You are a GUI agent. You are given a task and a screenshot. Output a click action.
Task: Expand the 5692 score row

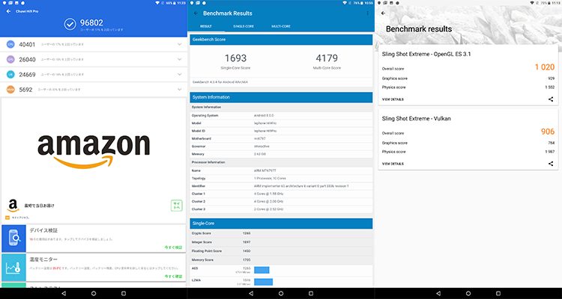[180, 90]
